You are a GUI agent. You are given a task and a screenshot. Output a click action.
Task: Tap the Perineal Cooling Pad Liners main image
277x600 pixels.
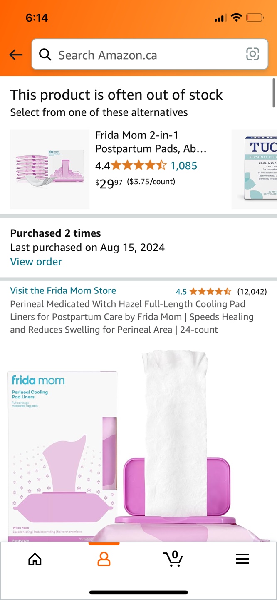tap(138, 446)
